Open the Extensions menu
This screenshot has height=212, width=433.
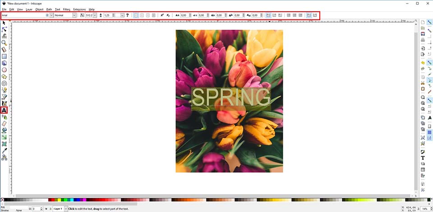point(79,9)
